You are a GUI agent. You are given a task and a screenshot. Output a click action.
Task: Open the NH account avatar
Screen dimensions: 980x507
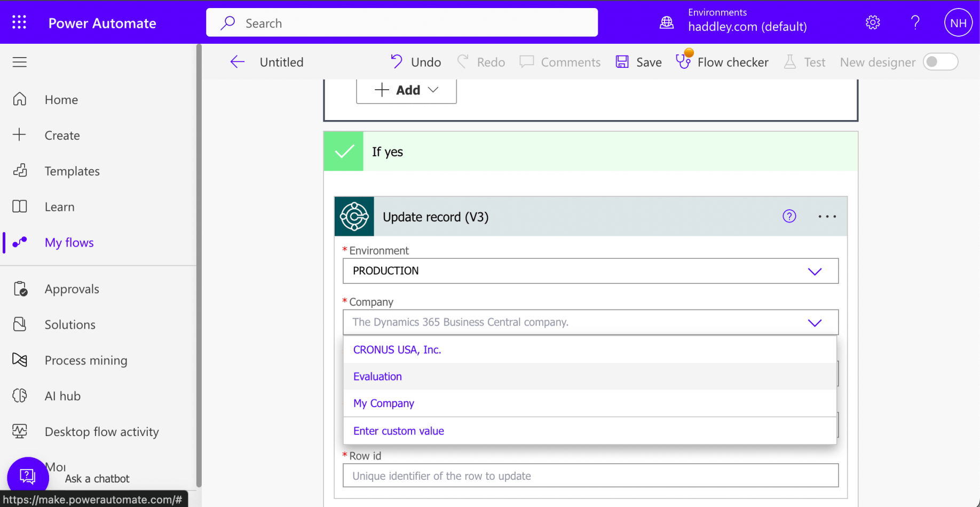[x=958, y=22]
